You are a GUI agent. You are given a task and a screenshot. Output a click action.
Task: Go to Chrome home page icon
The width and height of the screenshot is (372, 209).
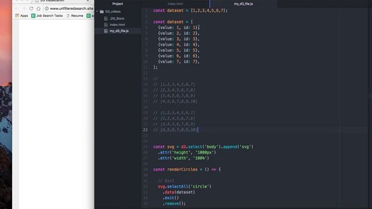click(x=38, y=9)
